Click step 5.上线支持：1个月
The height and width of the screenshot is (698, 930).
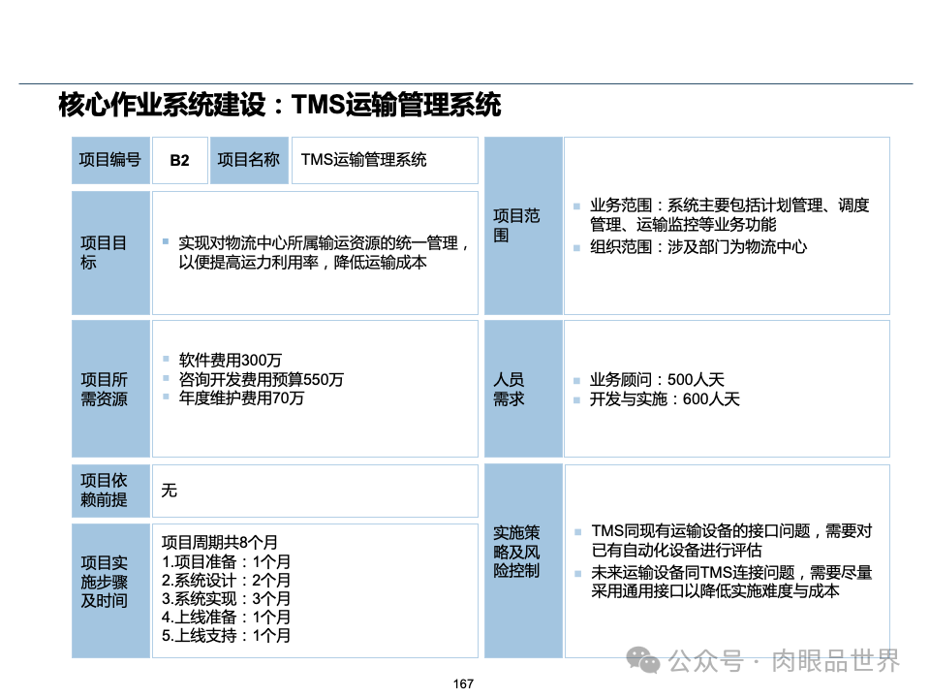(x=226, y=635)
